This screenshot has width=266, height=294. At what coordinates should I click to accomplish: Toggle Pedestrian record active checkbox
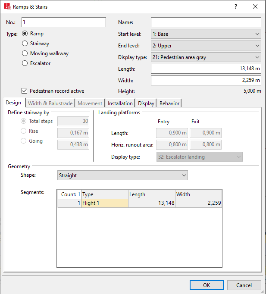click(x=25, y=91)
